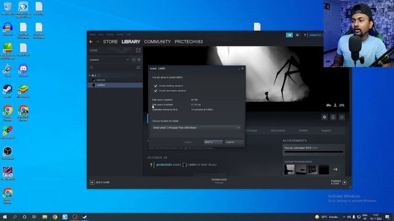Image resolution: width=394 pixels, height=221 pixels.
Task: Click the Steam taskbar icon
Action: point(85,217)
